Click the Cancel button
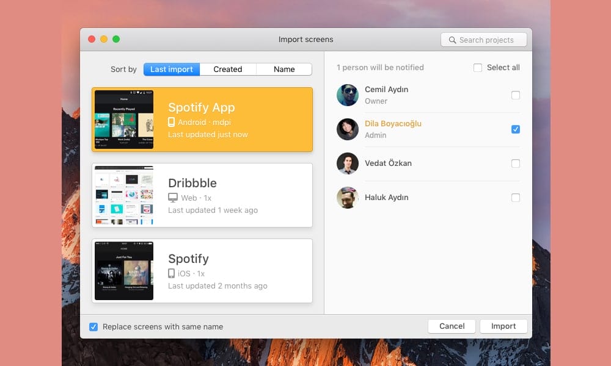Viewport: 611px width, 366px height. (x=452, y=326)
